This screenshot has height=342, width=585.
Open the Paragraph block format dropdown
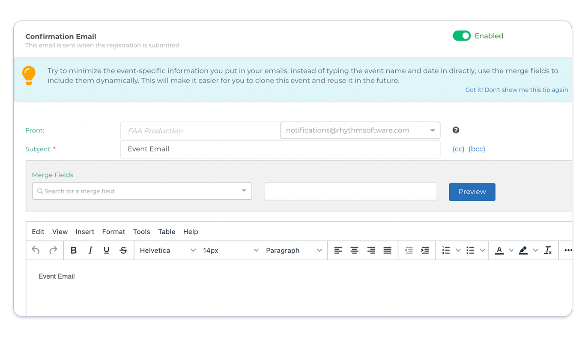(x=294, y=251)
